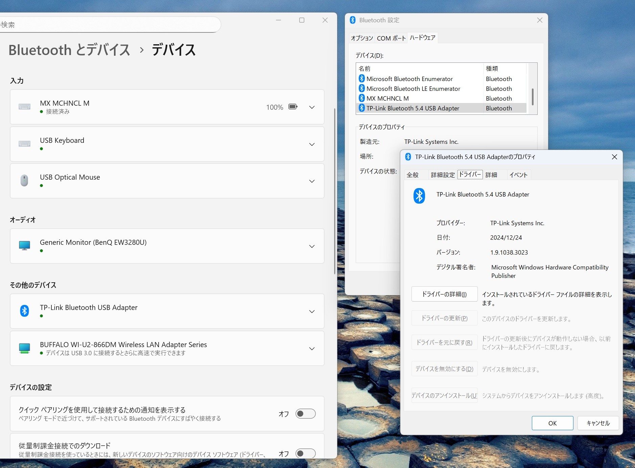The height and width of the screenshot is (468, 635).
Task: Click the USB Keyboard device icon
Action: click(x=24, y=144)
